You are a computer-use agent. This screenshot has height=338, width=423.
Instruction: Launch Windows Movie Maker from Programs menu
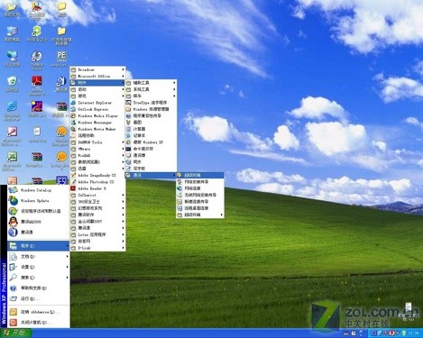(x=97, y=129)
